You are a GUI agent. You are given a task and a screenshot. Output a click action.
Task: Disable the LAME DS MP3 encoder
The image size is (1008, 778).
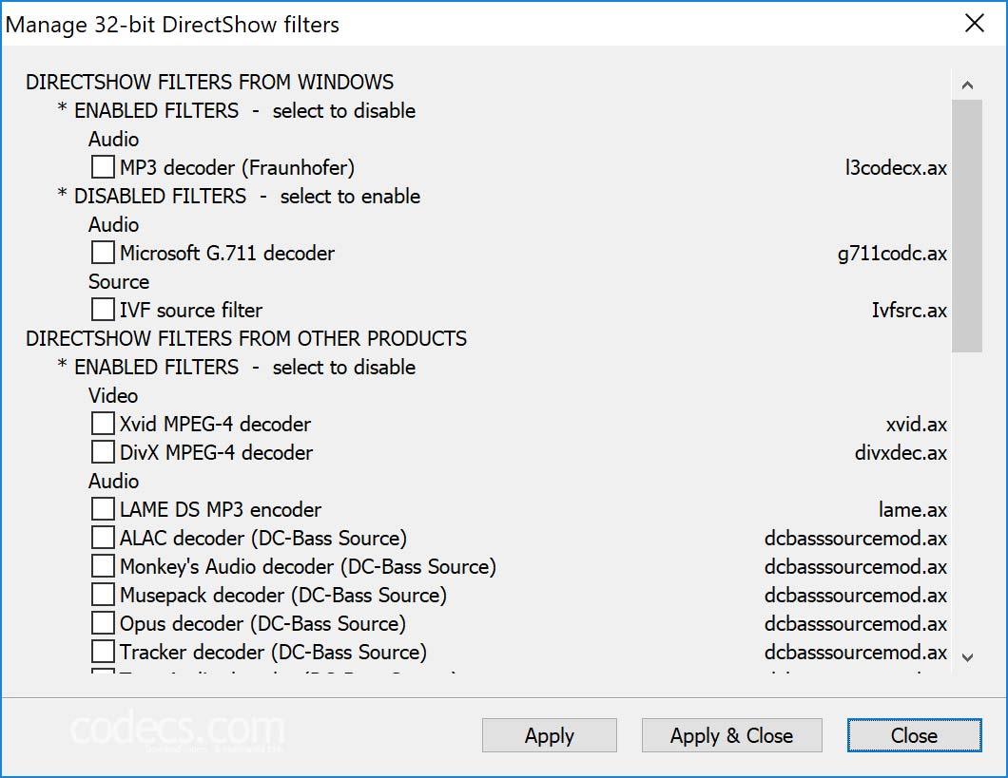[x=102, y=508]
